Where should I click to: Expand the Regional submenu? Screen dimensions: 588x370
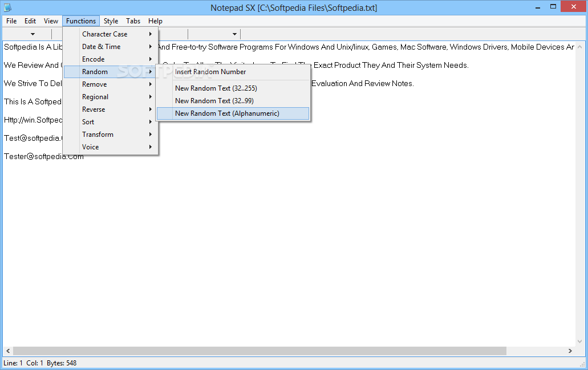click(110, 97)
